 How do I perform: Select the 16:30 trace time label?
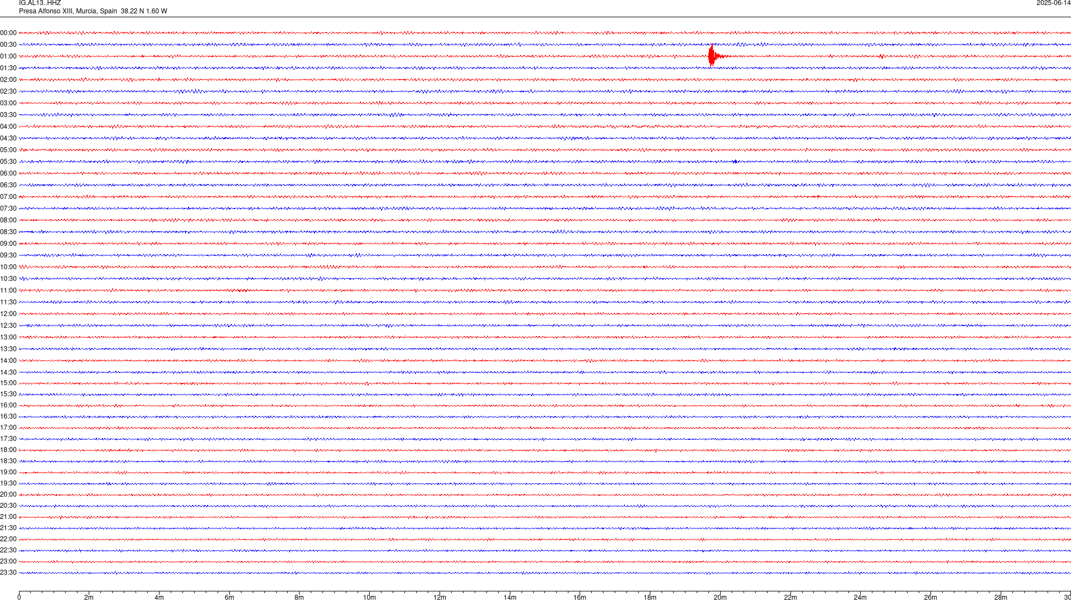coord(8,416)
